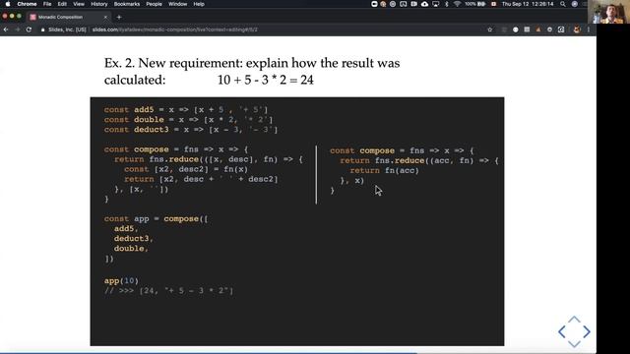
Task: Click the gray circular extension icon
Action: tap(549, 29)
